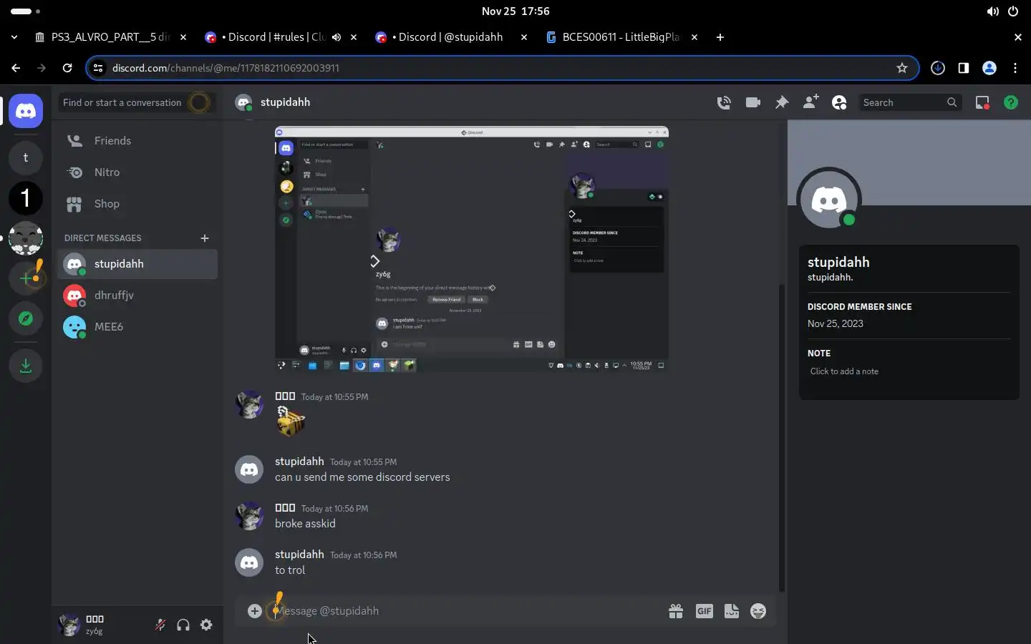The height and width of the screenshot is (644, 1031).
Task: Click Add a Server plus icon
Action: (x=26, y=278)
